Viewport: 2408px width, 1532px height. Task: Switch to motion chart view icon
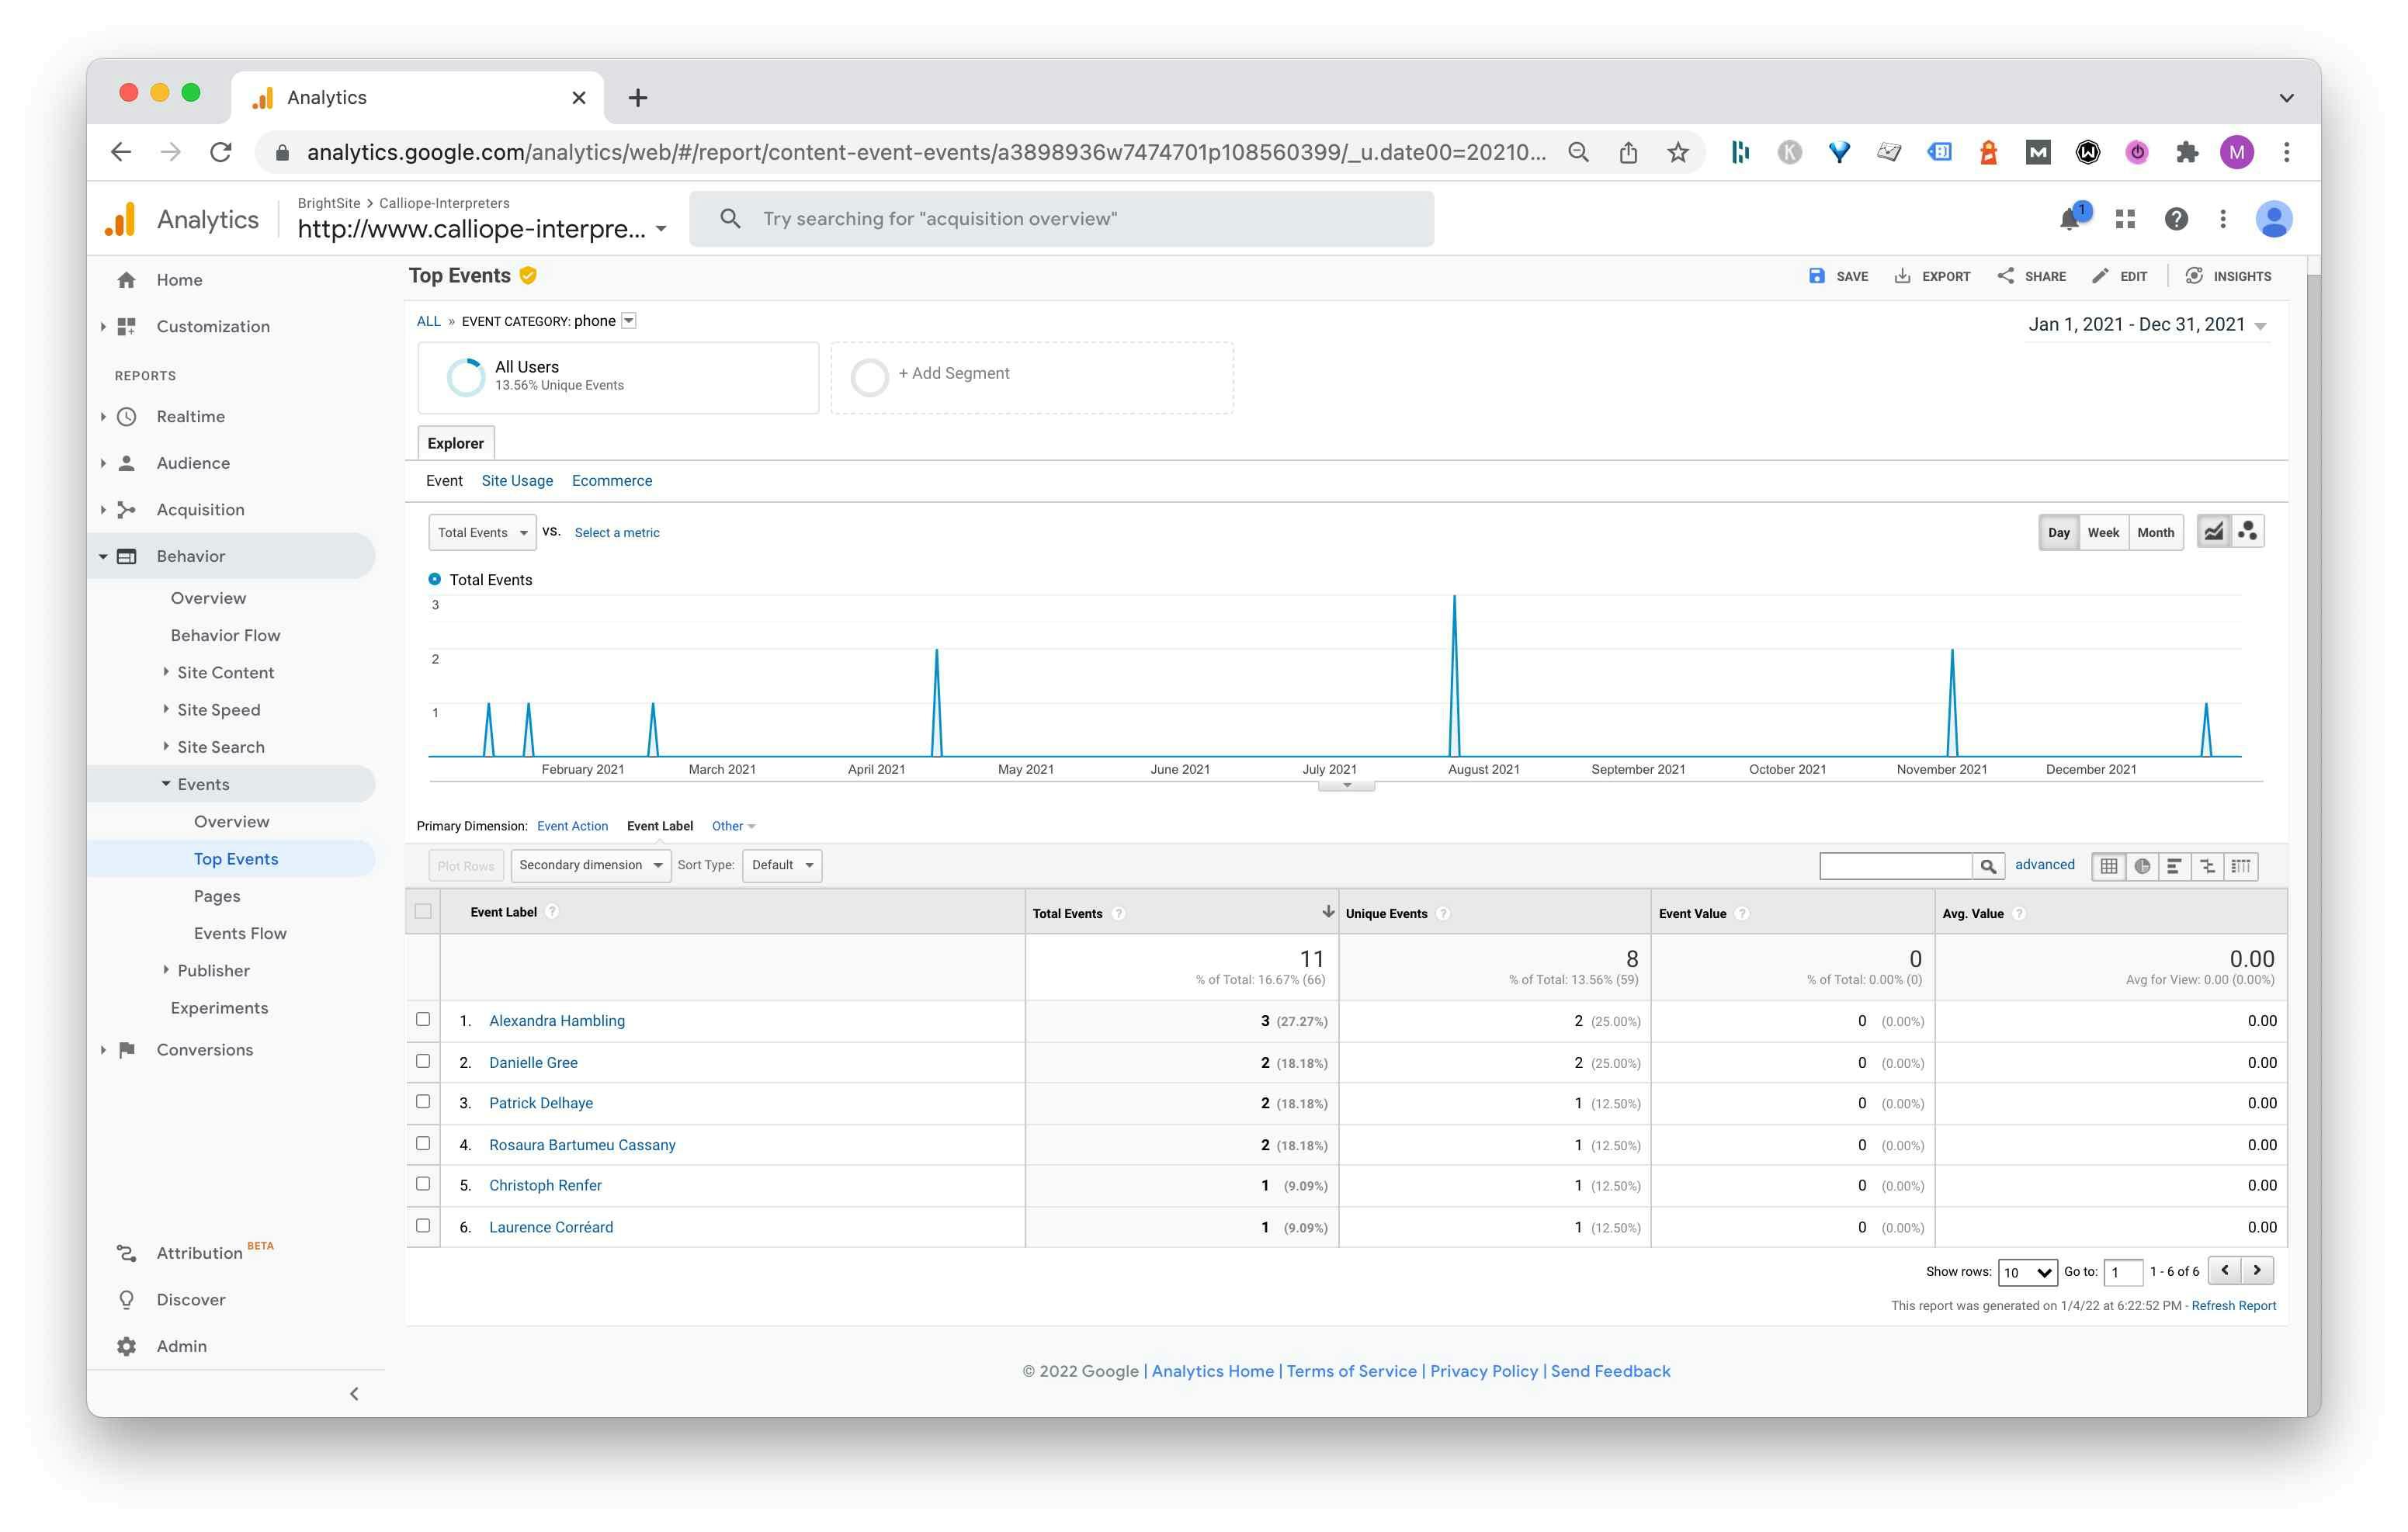tap(2247, 532)
